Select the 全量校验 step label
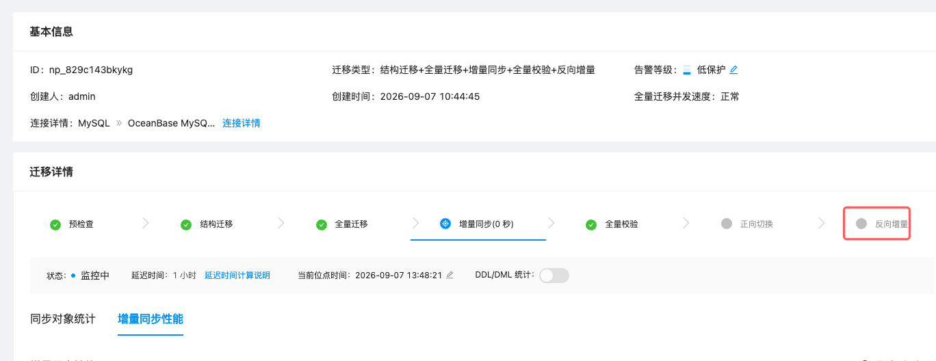936x361 pixels. coord(622,224)
